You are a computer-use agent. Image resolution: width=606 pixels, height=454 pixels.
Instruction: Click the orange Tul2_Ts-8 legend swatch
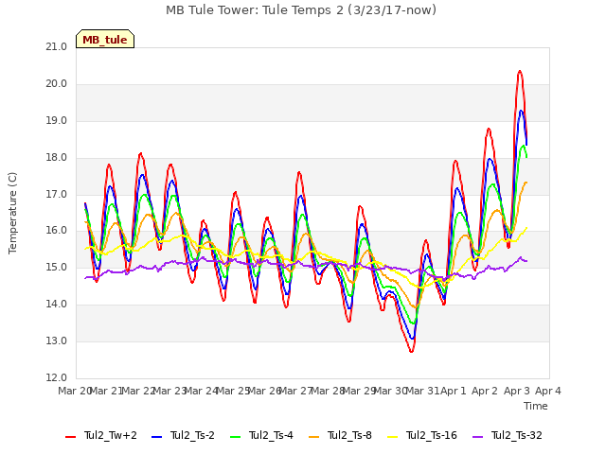click(x=313, y=437)
